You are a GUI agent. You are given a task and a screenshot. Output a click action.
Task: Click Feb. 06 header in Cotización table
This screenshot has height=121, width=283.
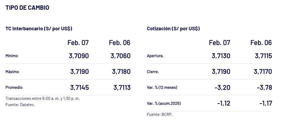pyautogui.click(x=261, y=42)
